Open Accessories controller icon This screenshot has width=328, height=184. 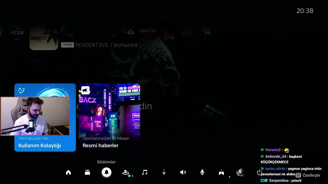pyautogui.click(x=221, y=172)
